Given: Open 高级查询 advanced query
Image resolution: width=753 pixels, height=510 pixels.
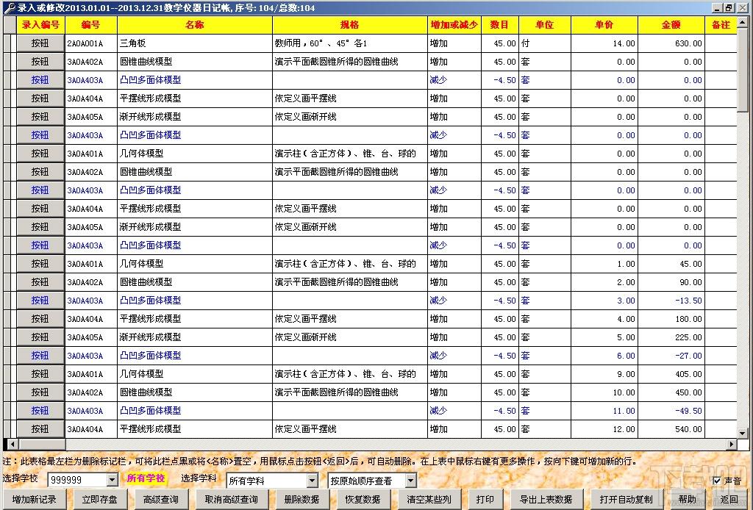Looking at the screenshot, I should (161, 500).
